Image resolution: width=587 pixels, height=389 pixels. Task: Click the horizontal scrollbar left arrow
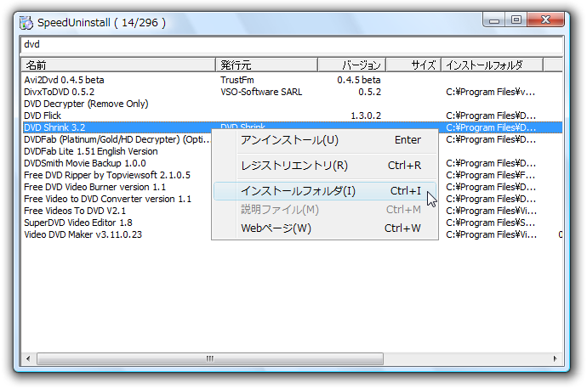(28, 358)
